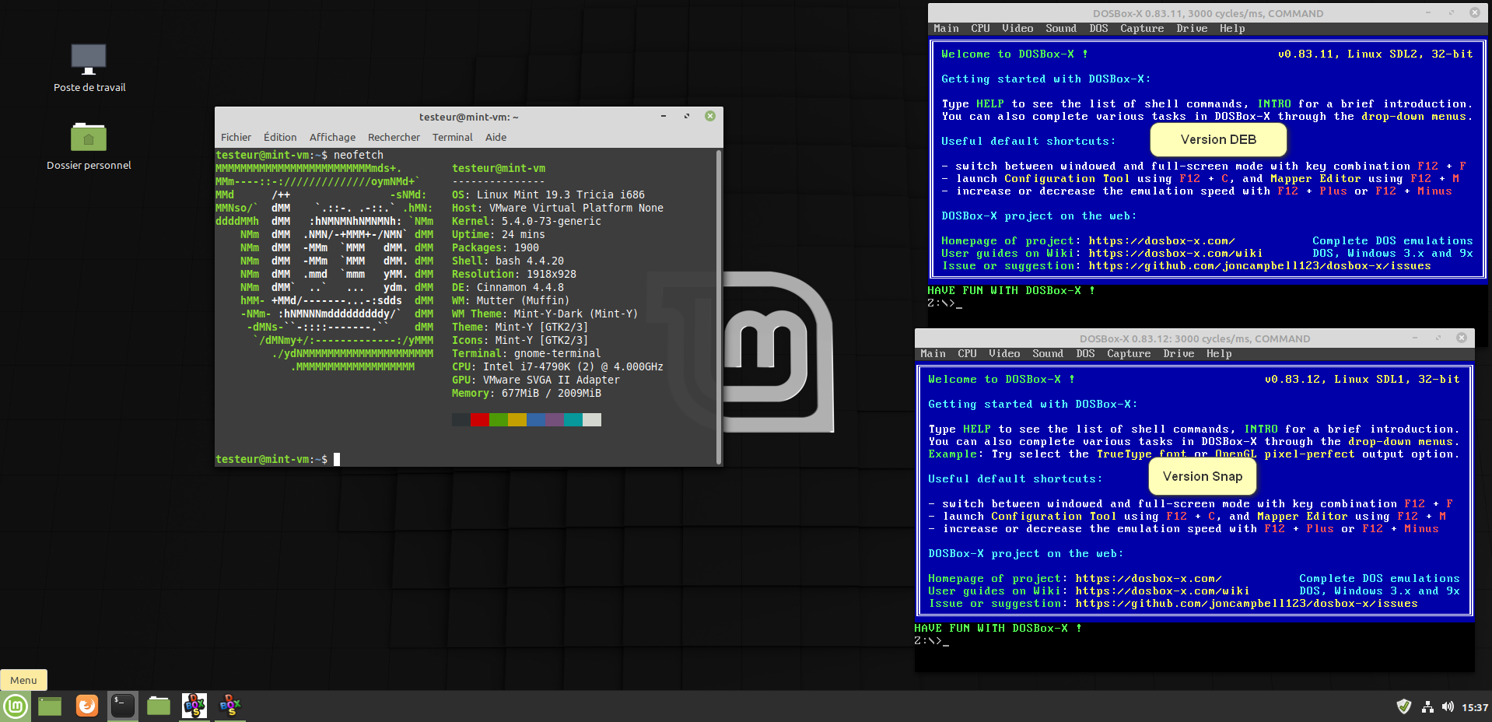Switch to the DOSBox-X task with transparent icon
1492x722 pixels.
tap(230, 706)
